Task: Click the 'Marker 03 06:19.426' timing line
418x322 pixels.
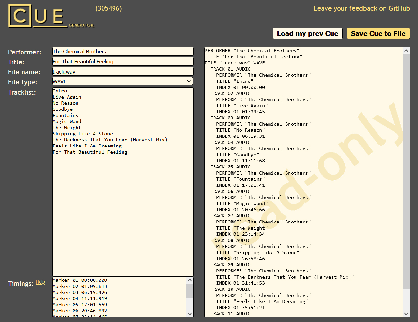Action: pyautogui.click(x=80, y=292)
